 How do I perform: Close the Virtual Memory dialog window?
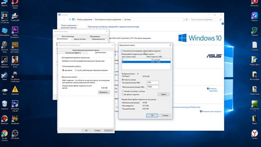pyautogui.click(x=170, y=45)
